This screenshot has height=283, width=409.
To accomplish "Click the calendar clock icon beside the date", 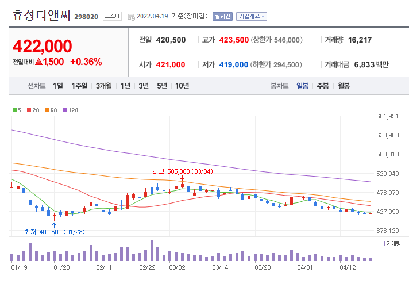I will [131, 17].
